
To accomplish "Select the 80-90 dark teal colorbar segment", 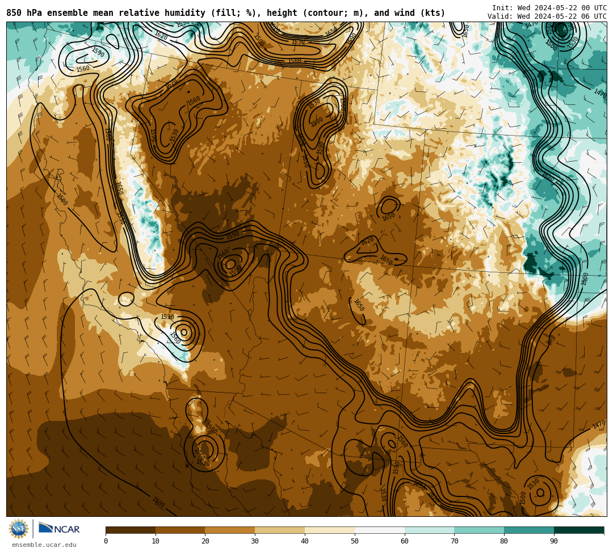I will tap(529, 530).
